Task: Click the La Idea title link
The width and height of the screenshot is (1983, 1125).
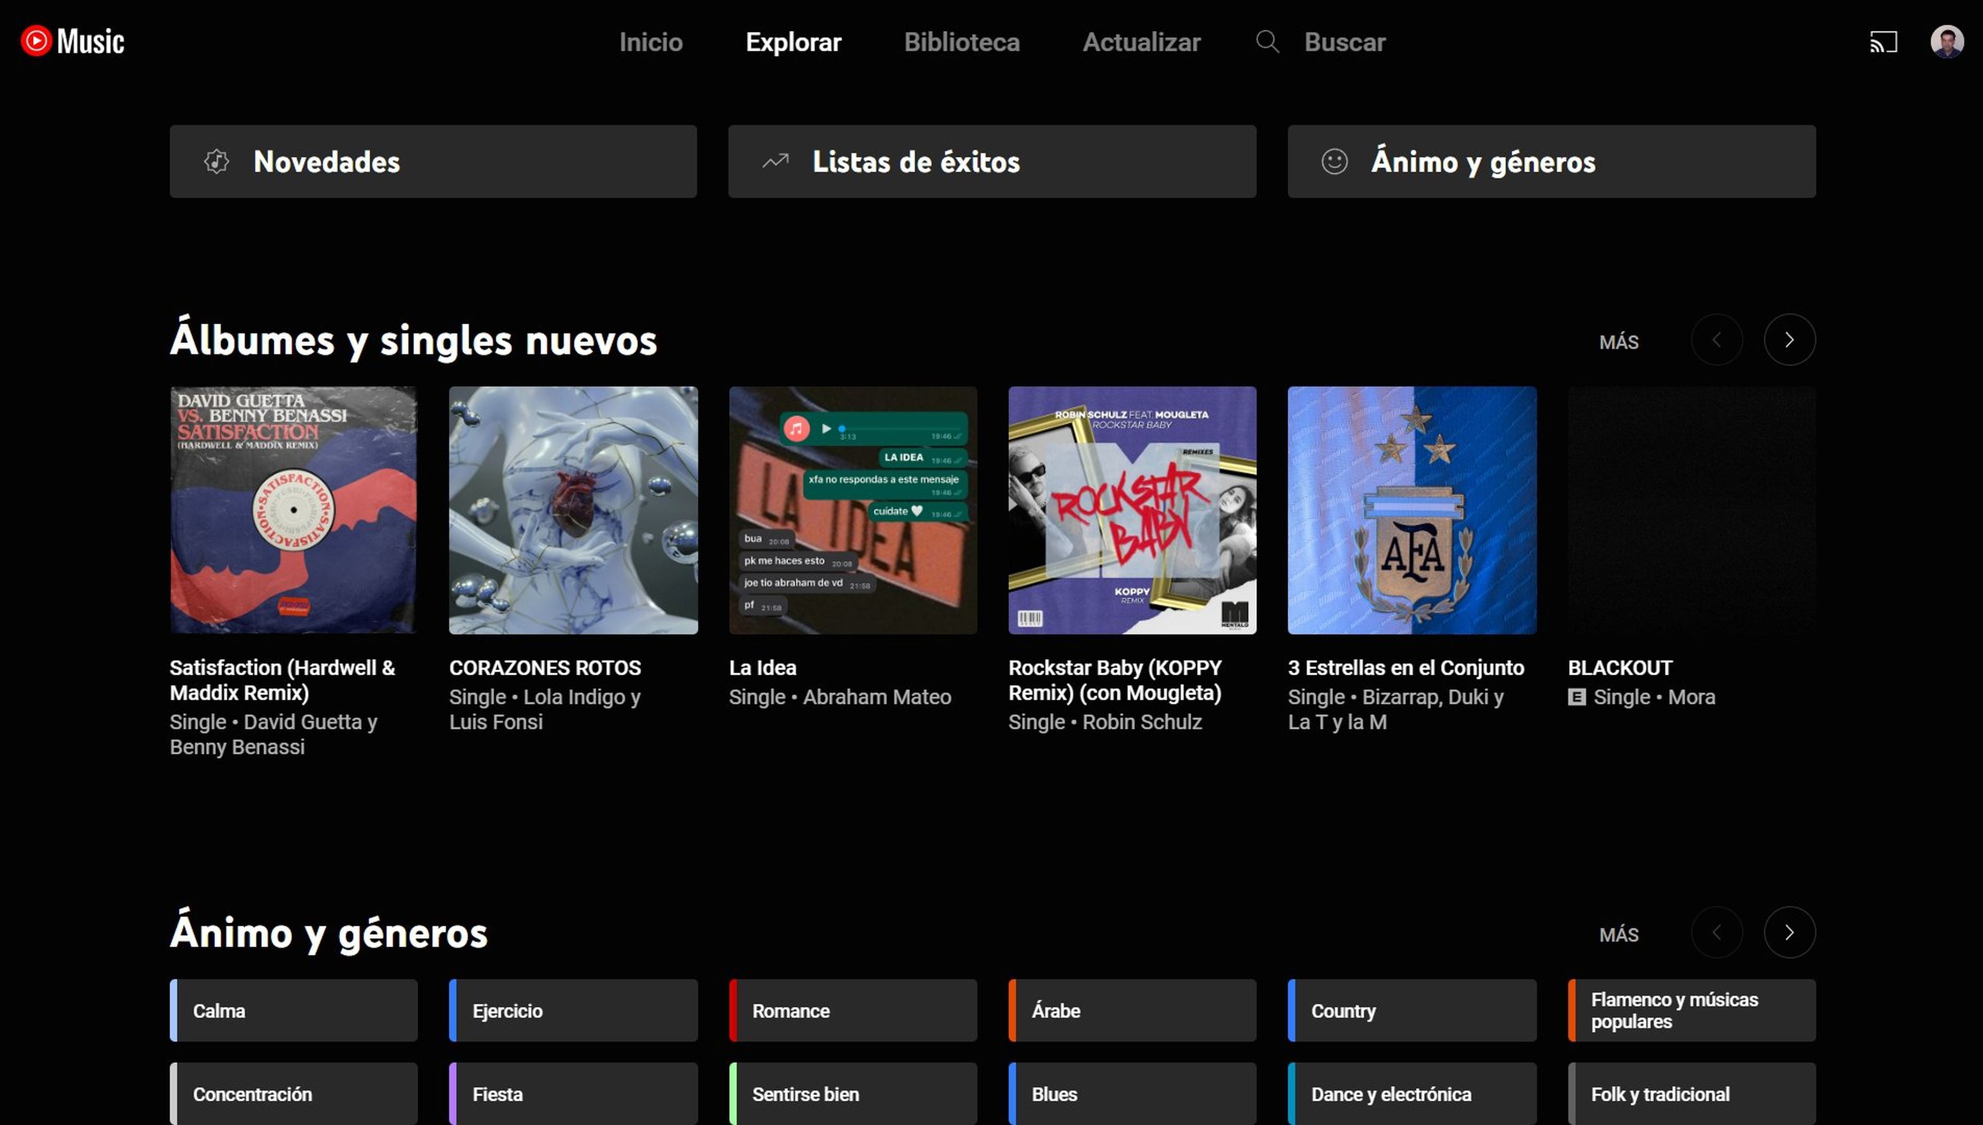Action: [763, 668]
